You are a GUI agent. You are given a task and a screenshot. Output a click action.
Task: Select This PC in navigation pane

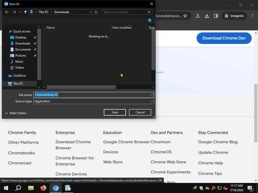pyautogui.click(x=18, y=83)
